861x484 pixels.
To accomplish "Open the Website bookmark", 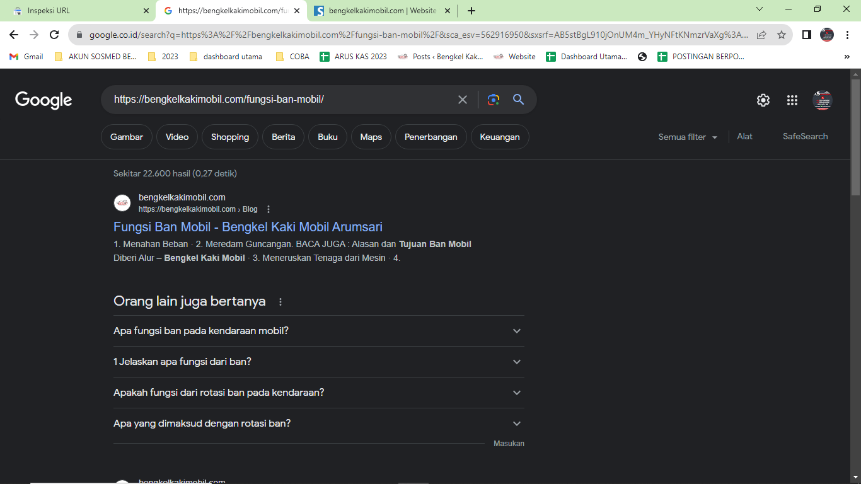I will click(x=514, y=57).
